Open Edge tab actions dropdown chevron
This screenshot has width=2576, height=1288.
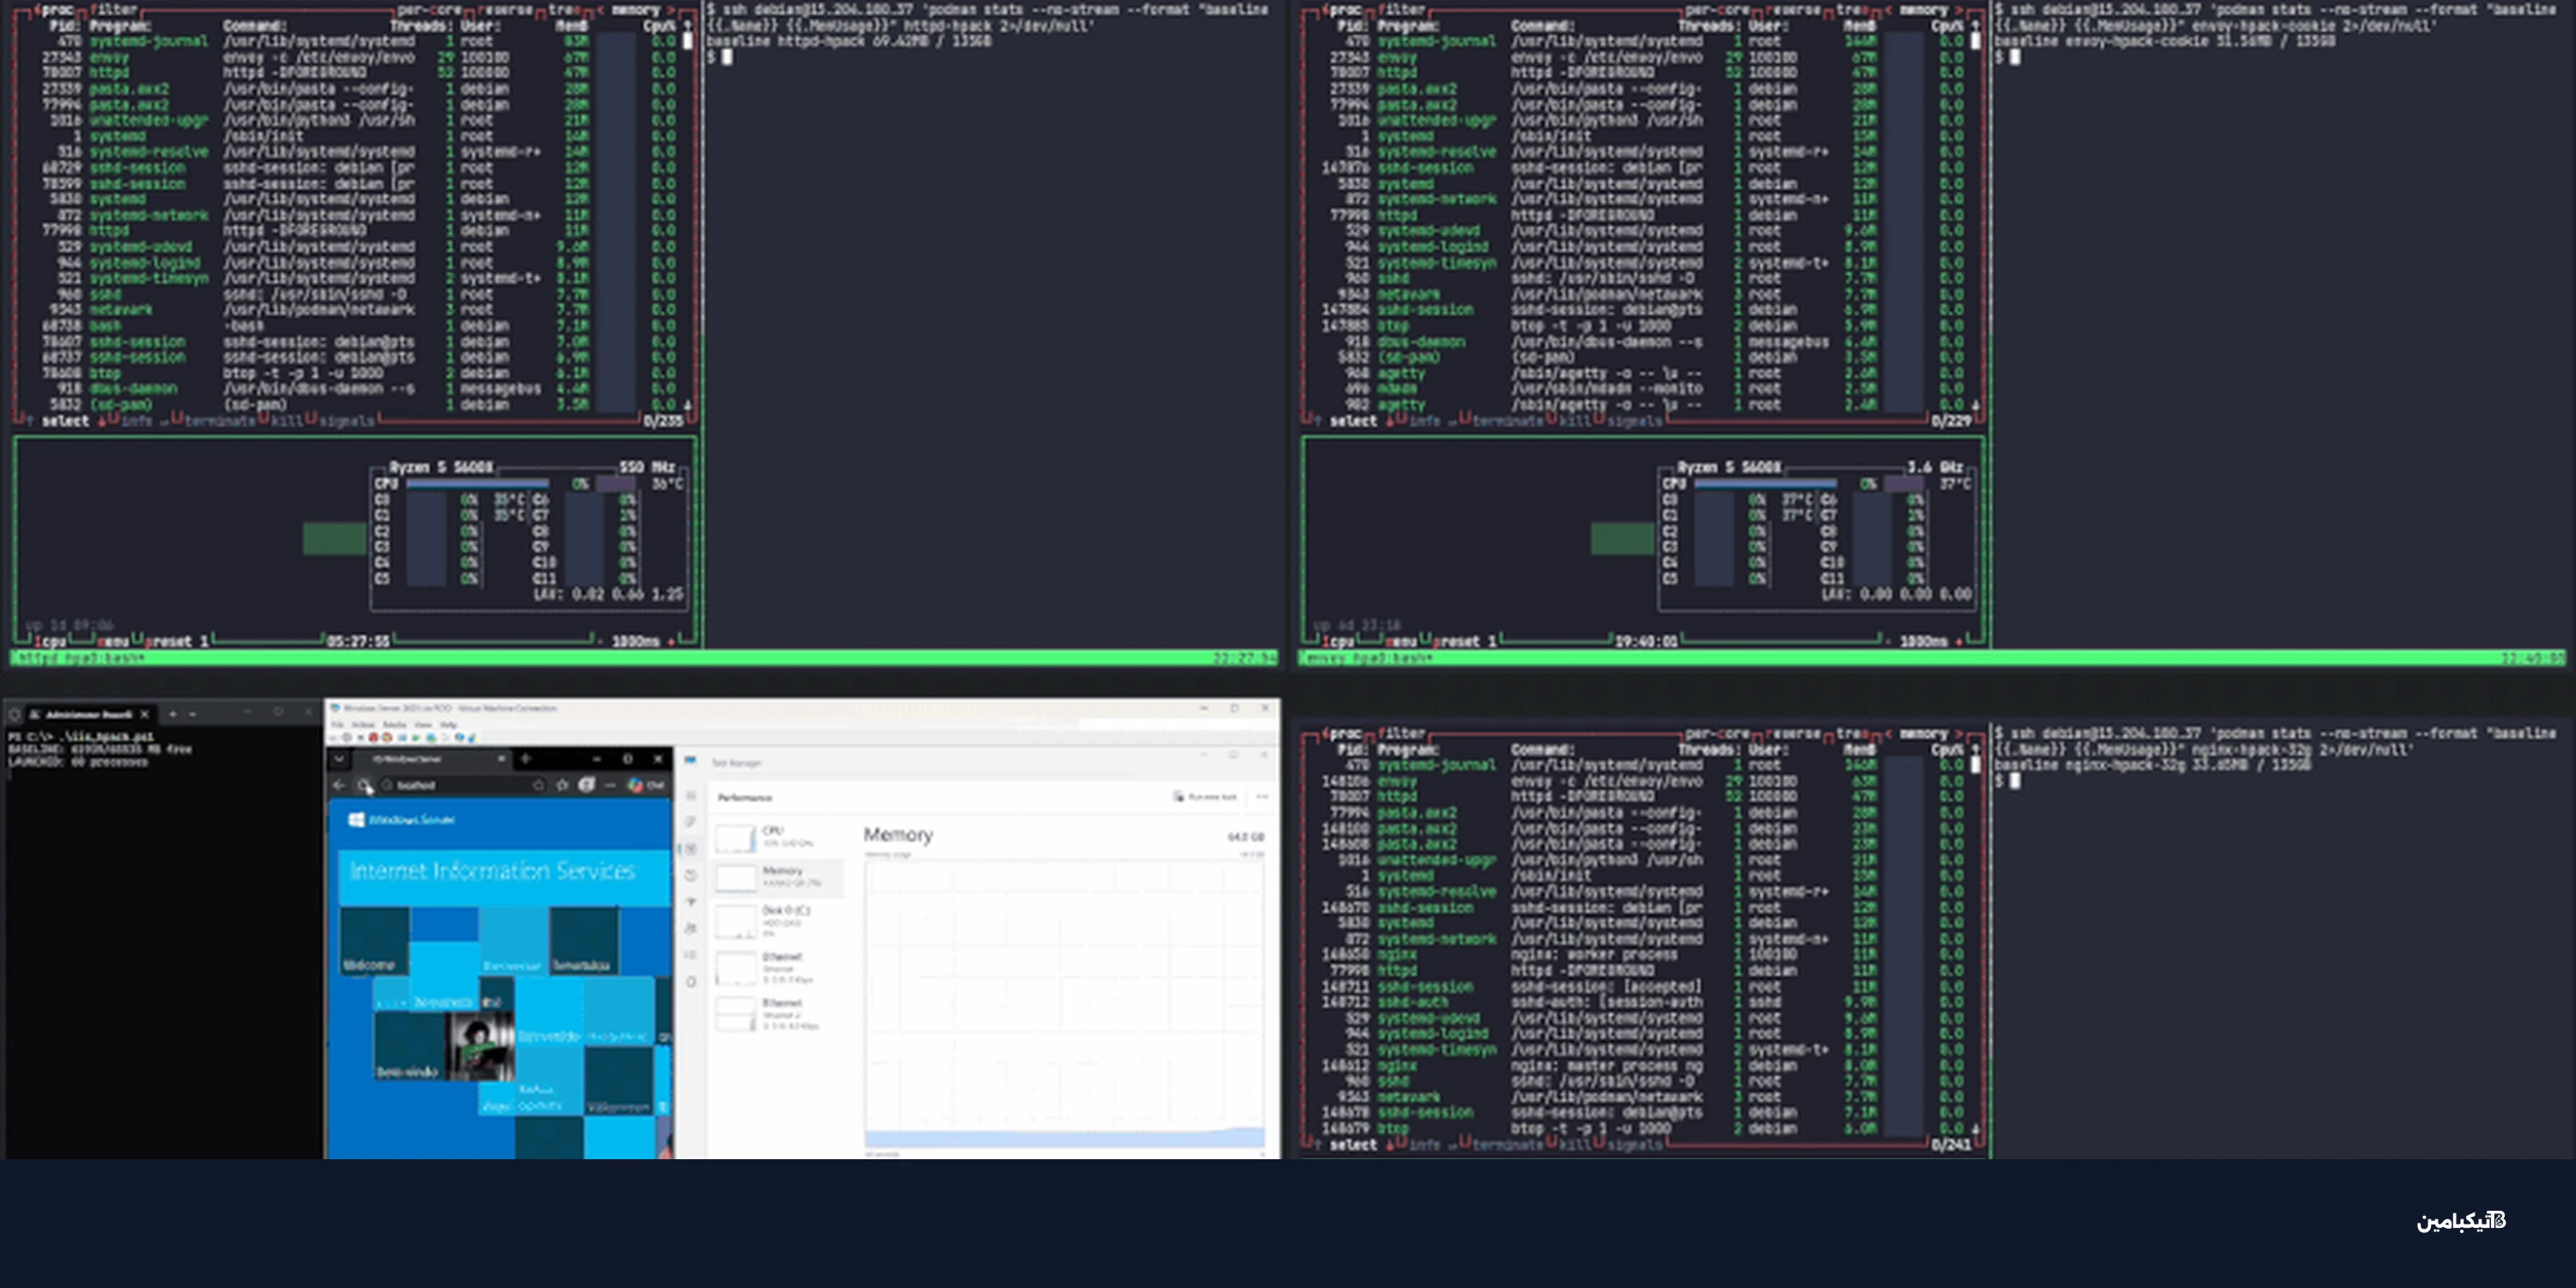(339, 759)
